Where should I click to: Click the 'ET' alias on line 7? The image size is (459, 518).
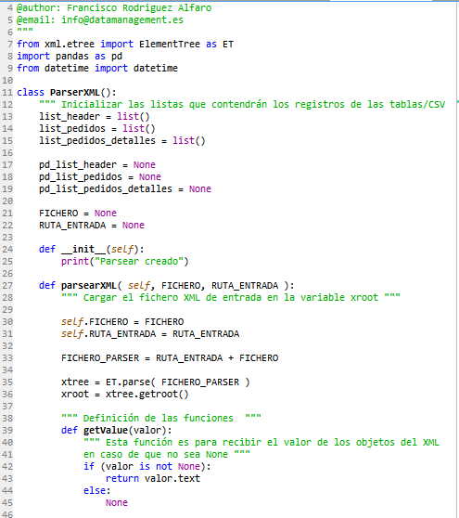pyautogui.click(x=228, y=45)
